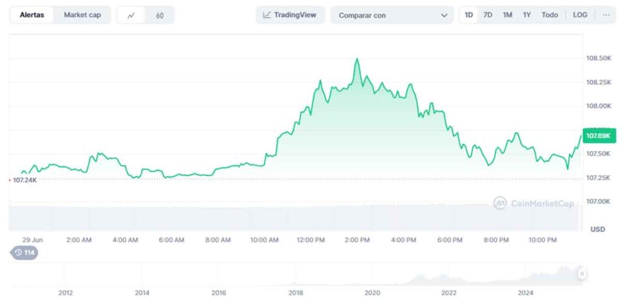The image size is (622, 306).
Task: Click the 2:00 PM time label
Action: tap(357, 240)
